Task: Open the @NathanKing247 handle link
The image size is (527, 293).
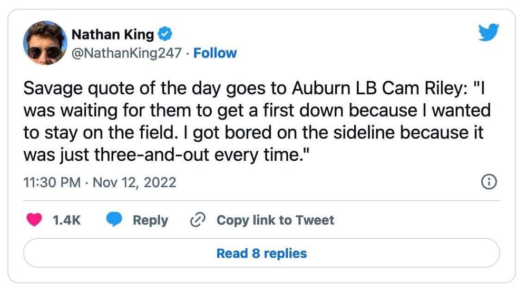Action: (126, 53)
